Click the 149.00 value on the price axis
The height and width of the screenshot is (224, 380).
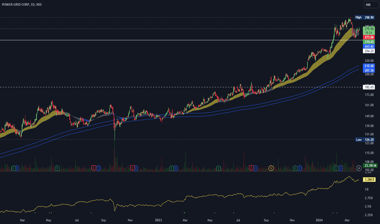pos(369,116)
